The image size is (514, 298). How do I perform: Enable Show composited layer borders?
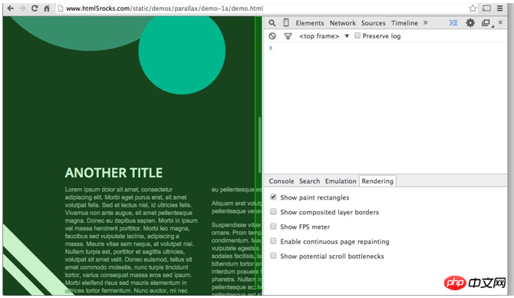click(x=273, y=212)
